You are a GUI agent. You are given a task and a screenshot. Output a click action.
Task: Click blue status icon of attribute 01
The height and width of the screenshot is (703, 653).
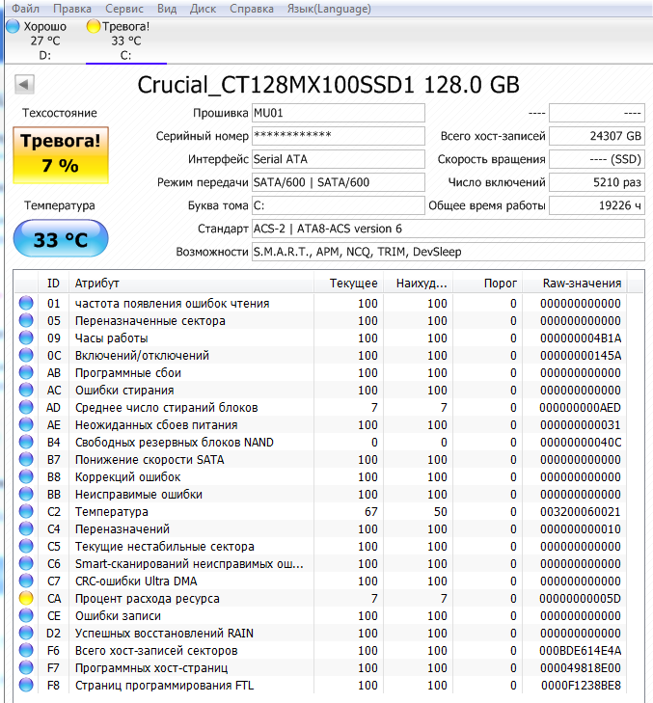(26, 304)
